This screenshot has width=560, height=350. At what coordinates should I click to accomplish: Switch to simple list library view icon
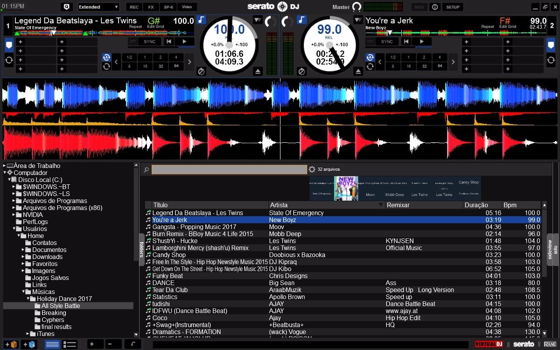[x=52, y=344]
